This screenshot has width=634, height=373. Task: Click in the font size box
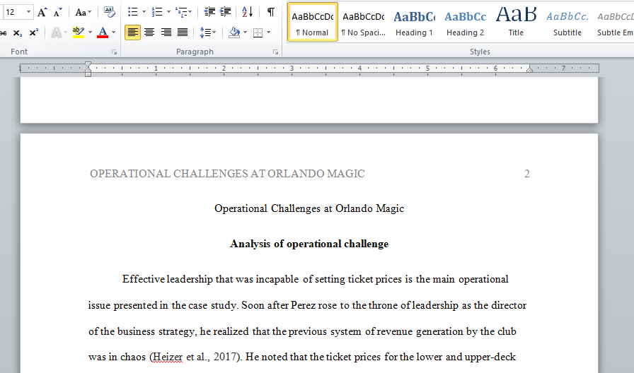coord(14,12)
